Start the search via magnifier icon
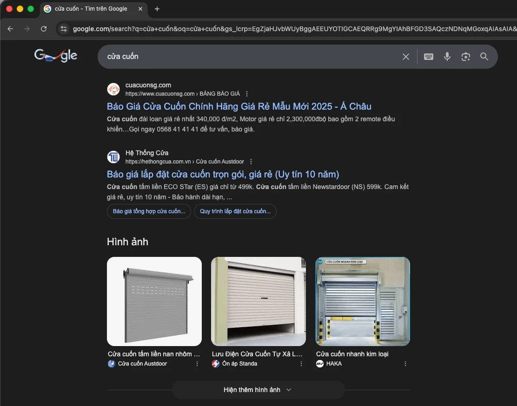 [484, 56]
